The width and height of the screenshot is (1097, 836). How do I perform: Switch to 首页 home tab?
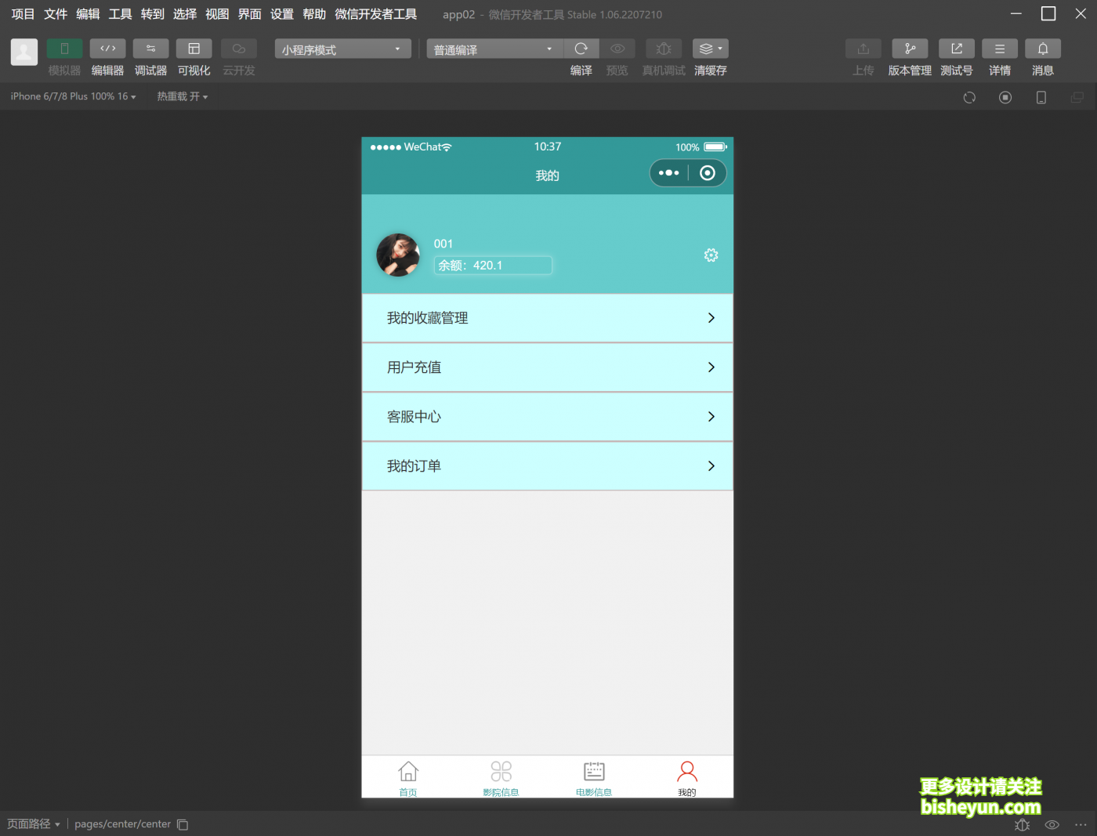[408, 778]
